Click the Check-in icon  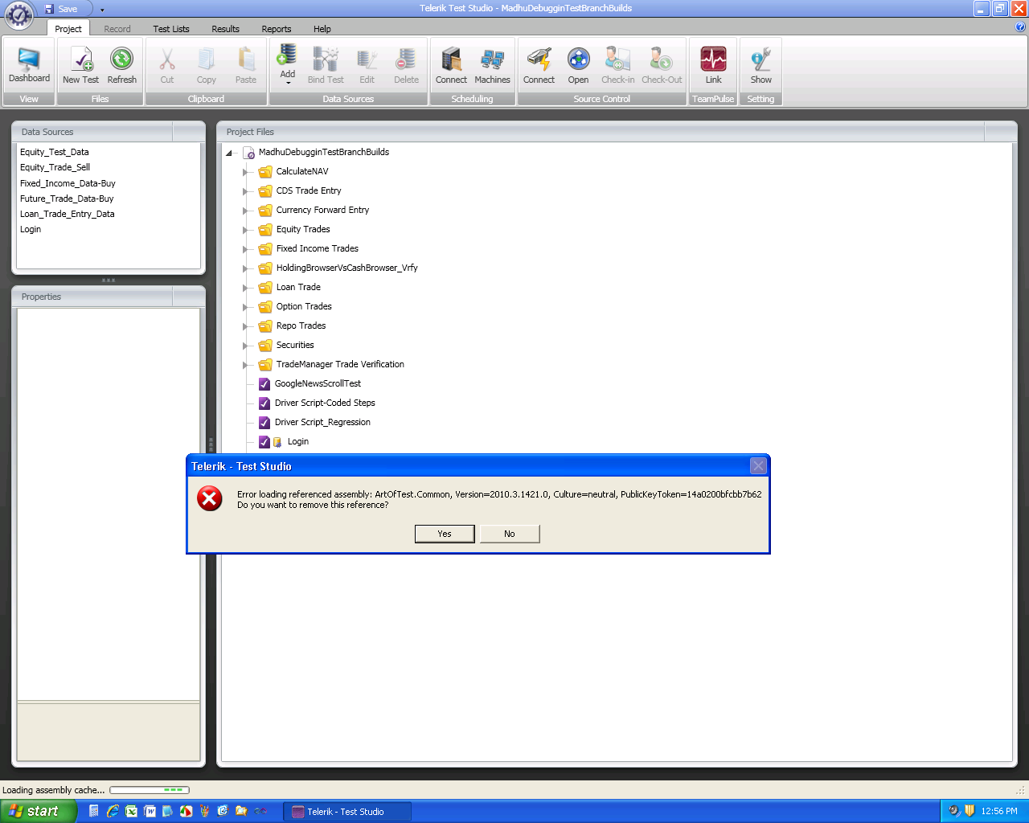(x=617, y=66)
